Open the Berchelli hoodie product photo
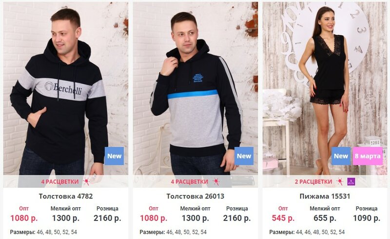The width and height of the screenshot is (390, 239). point(66,88)
